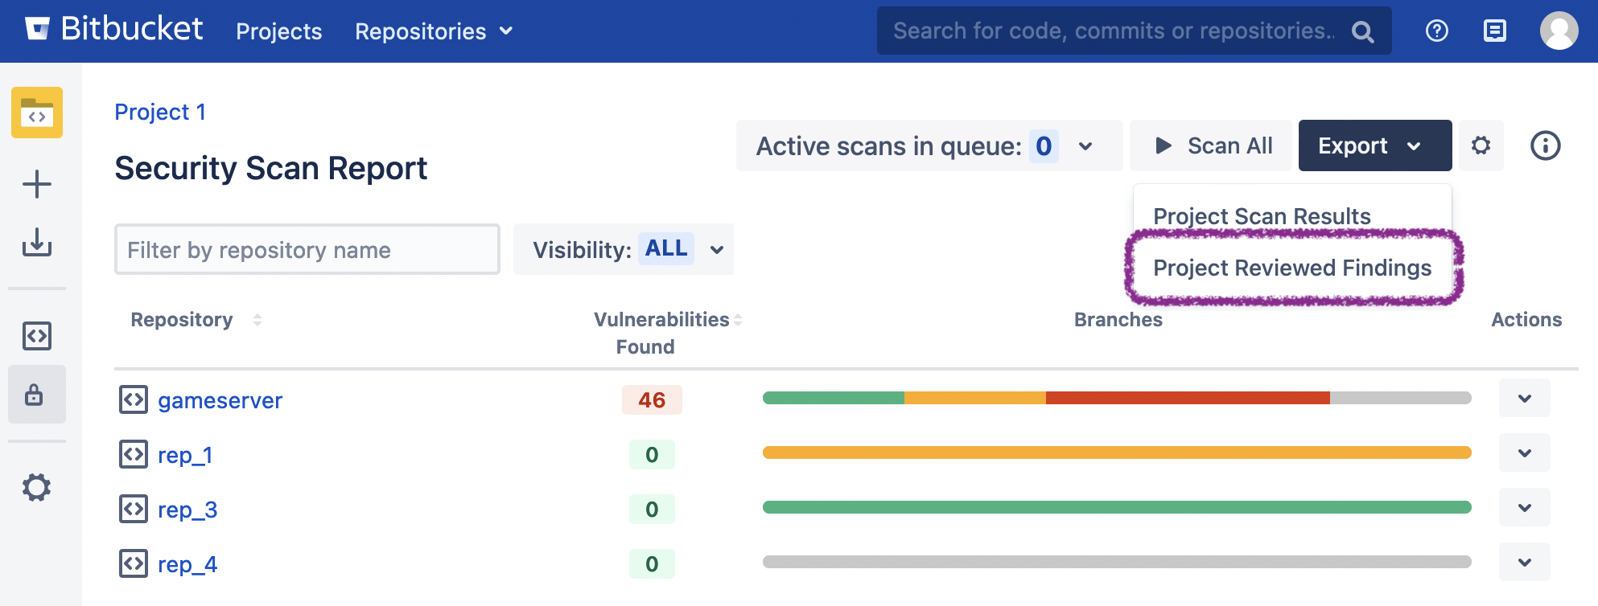
Task: Click the plus create icon in sidebar
Action: click(37, 184)
